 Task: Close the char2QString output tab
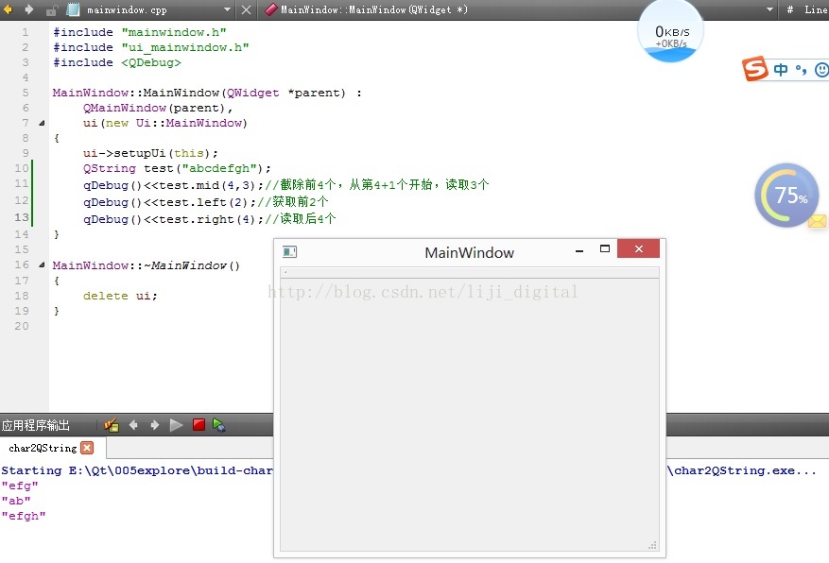87,448
